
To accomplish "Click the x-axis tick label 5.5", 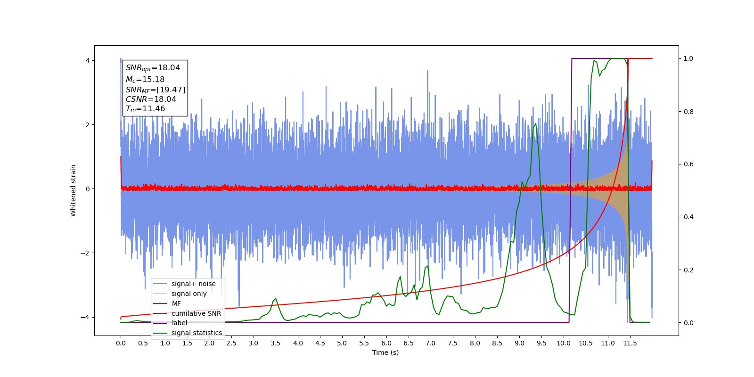I will [364, 343].
